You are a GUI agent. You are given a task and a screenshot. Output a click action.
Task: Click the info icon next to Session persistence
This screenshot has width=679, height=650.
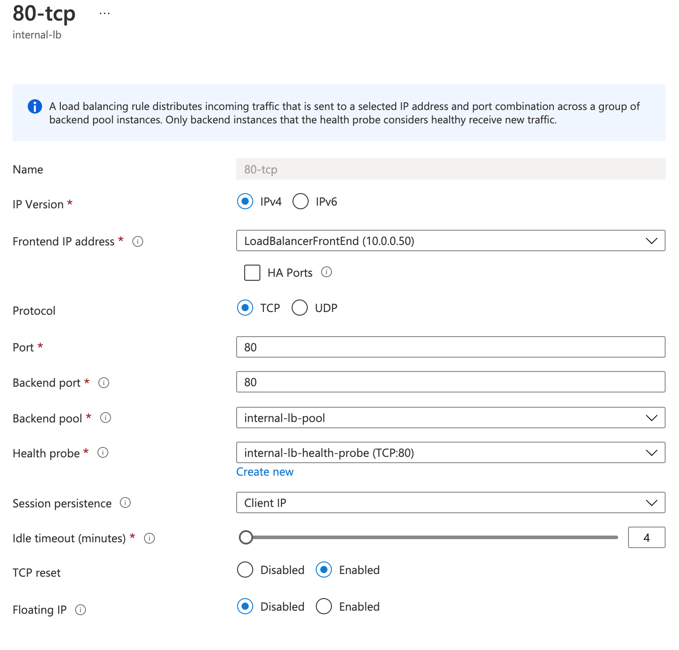point(125,502)
